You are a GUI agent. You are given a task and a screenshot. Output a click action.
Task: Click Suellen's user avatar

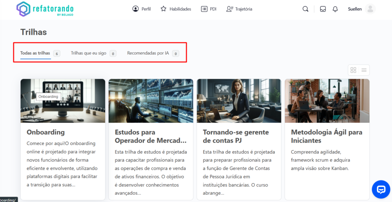click(x=370, y=9)
